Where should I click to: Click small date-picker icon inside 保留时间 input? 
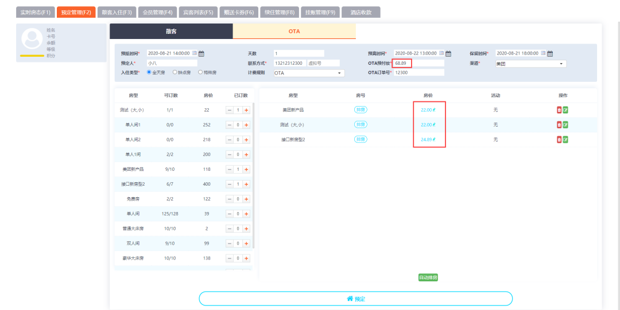(543, 53)
